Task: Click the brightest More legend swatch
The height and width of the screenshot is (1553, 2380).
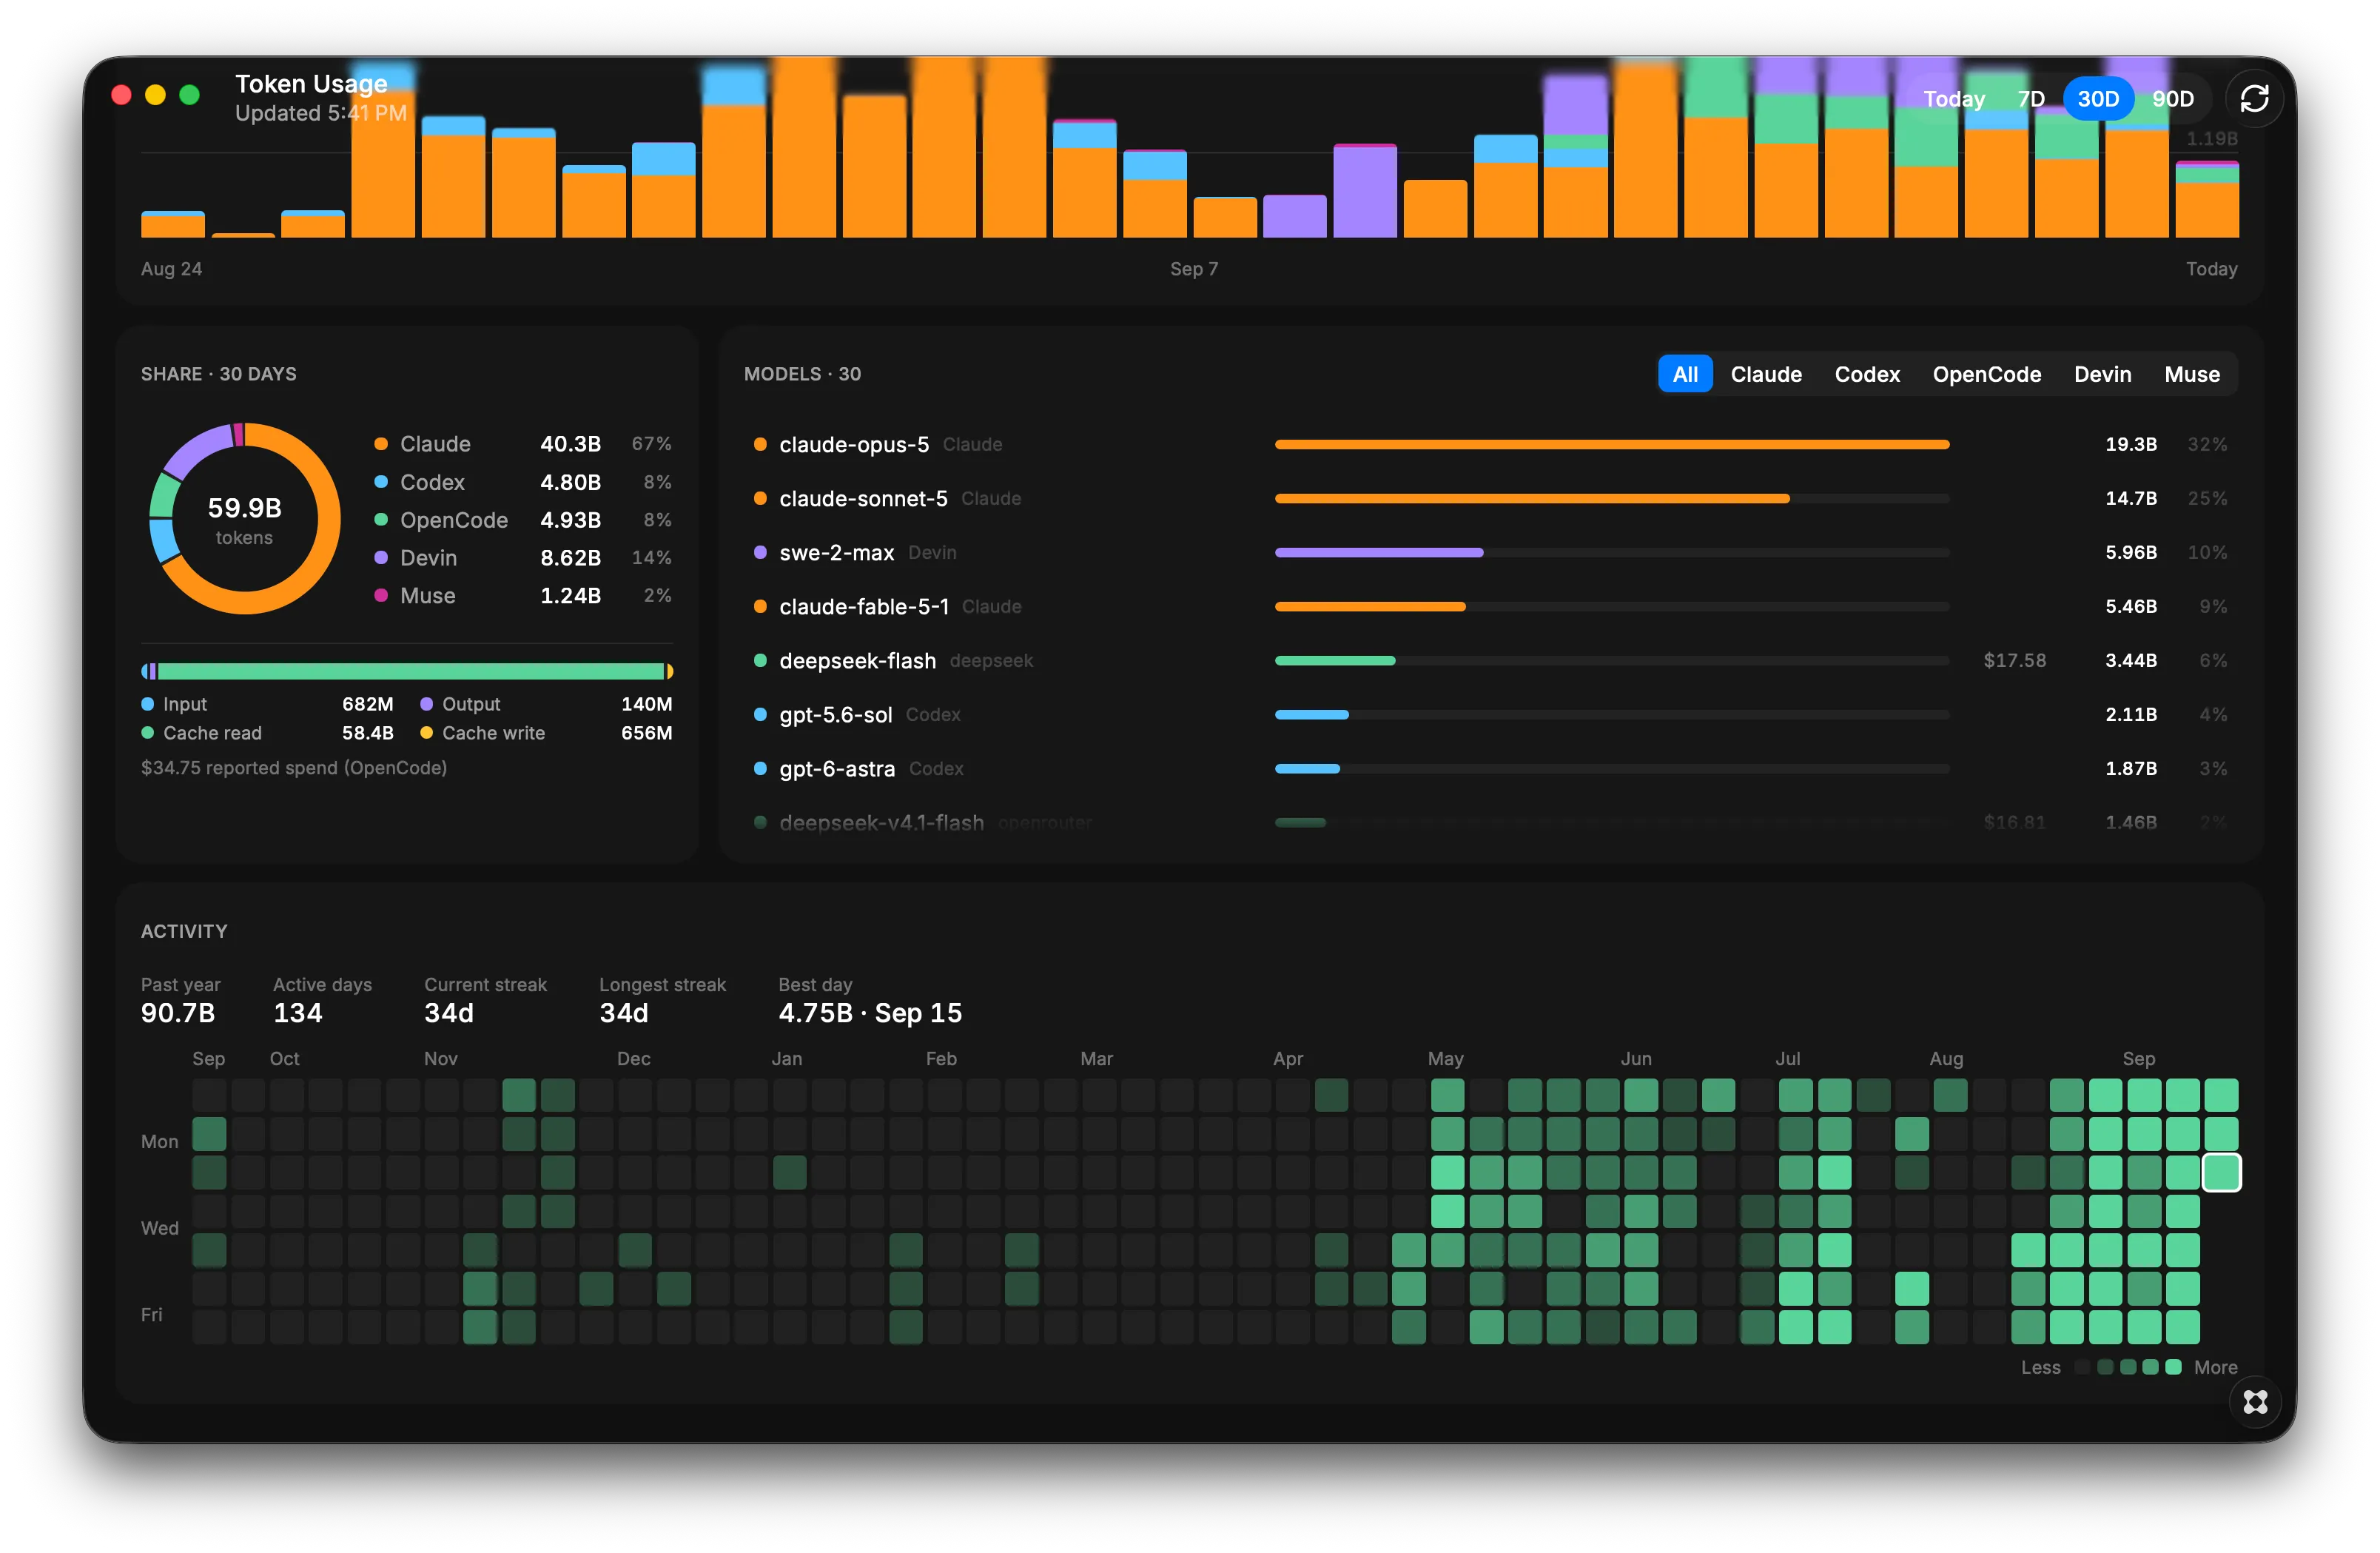Action: pos(2173,1367)
